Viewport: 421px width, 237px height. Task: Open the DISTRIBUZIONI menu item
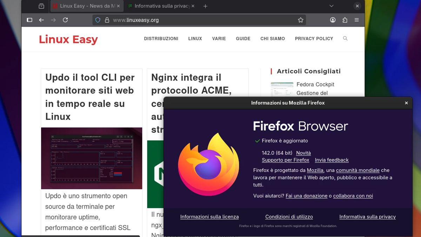[161, 39]
